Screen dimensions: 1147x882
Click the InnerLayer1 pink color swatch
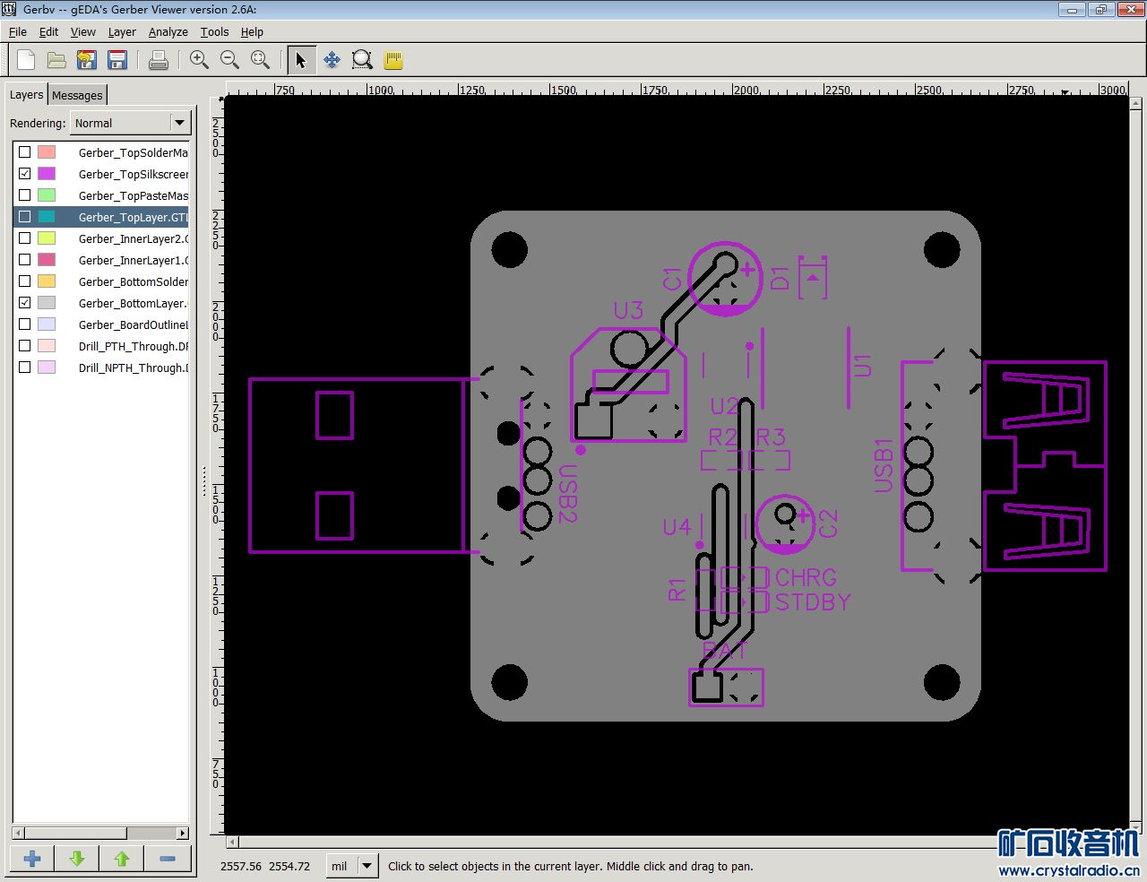(47, 260)
